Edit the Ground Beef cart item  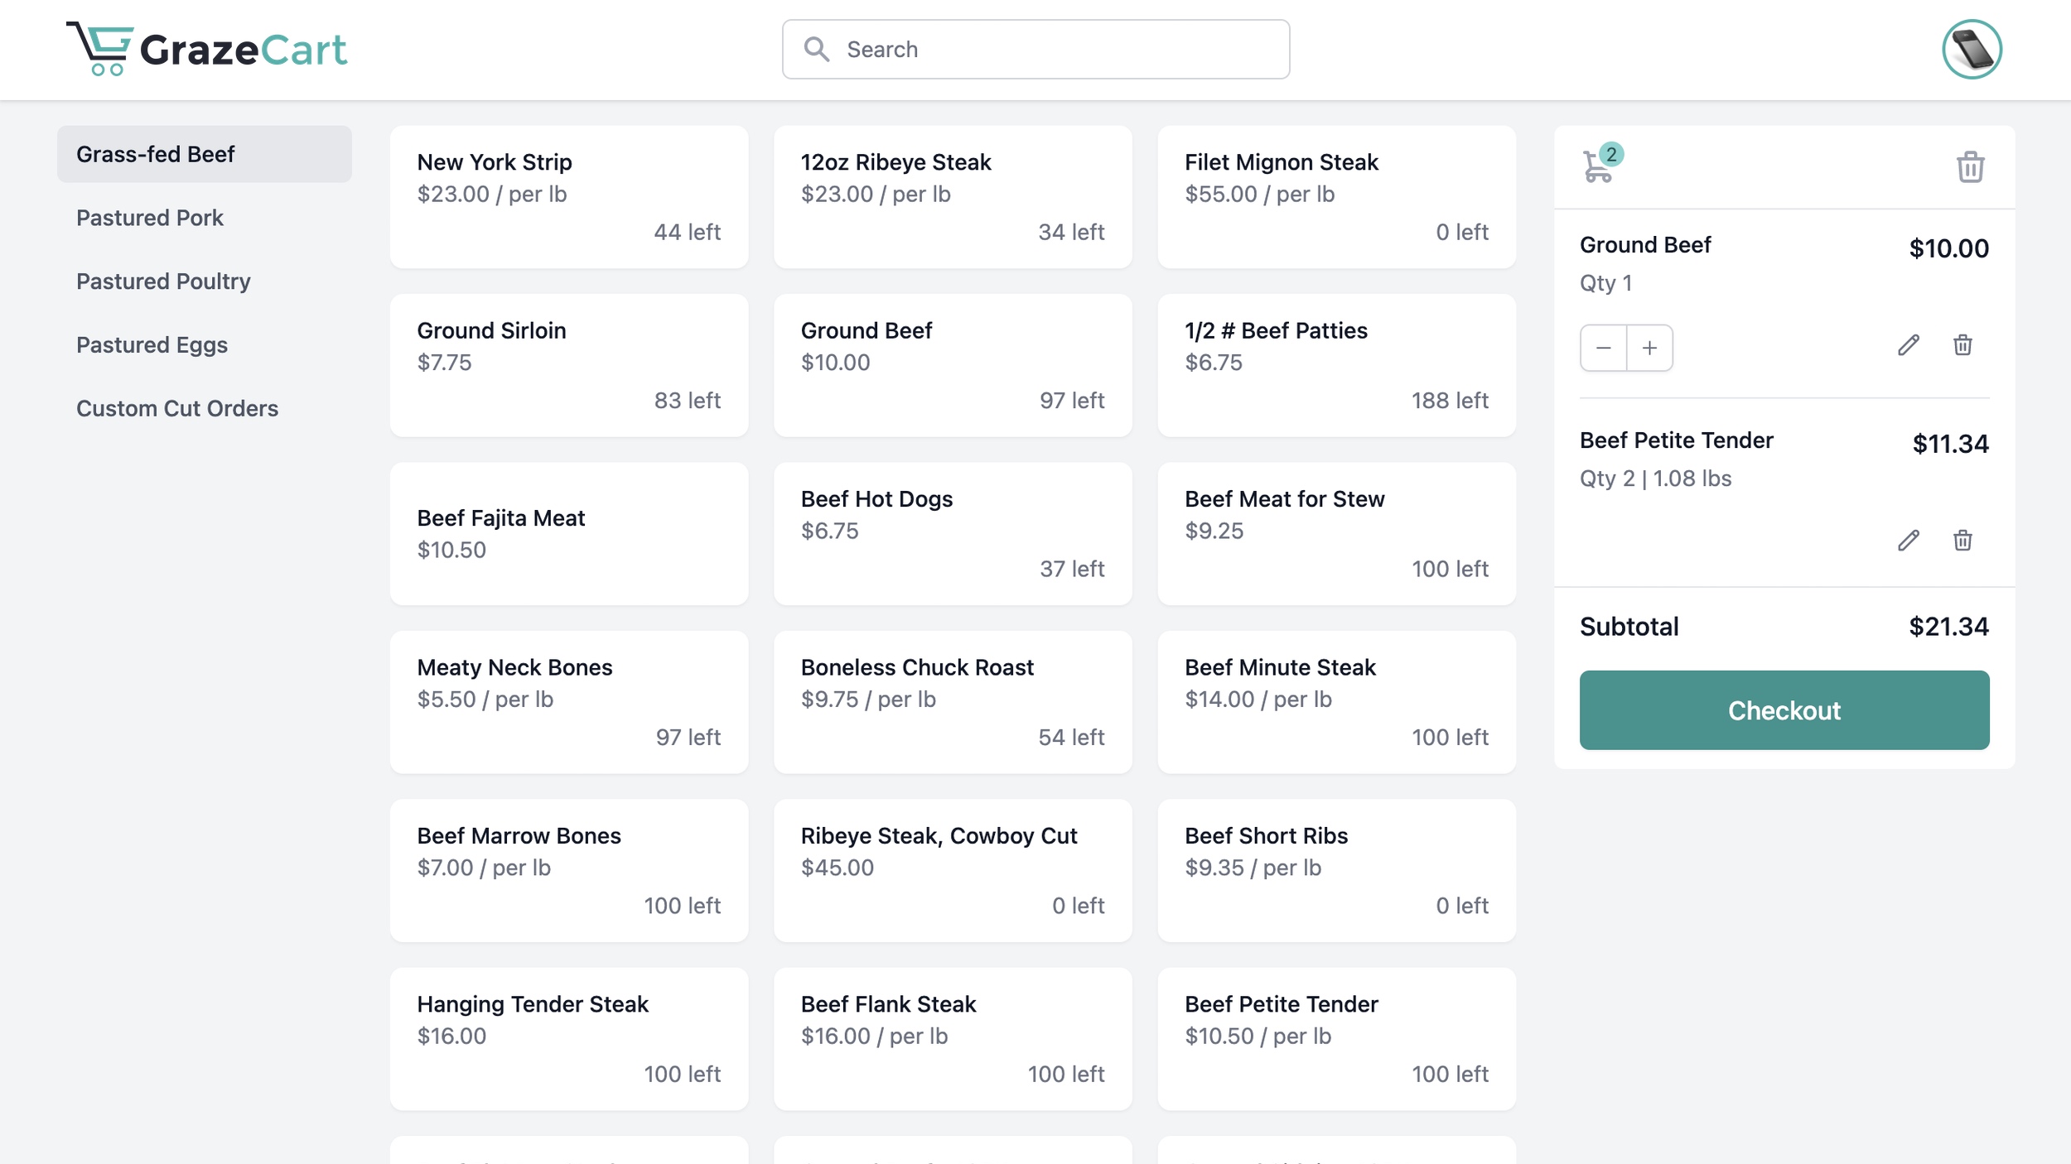click(x=1909, y=345)
